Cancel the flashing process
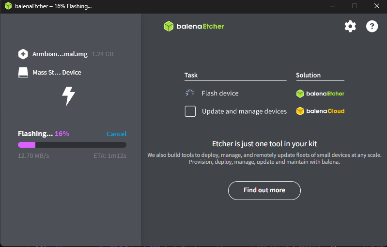The width and height of the screenshot is (387, 247). point(116,134)
